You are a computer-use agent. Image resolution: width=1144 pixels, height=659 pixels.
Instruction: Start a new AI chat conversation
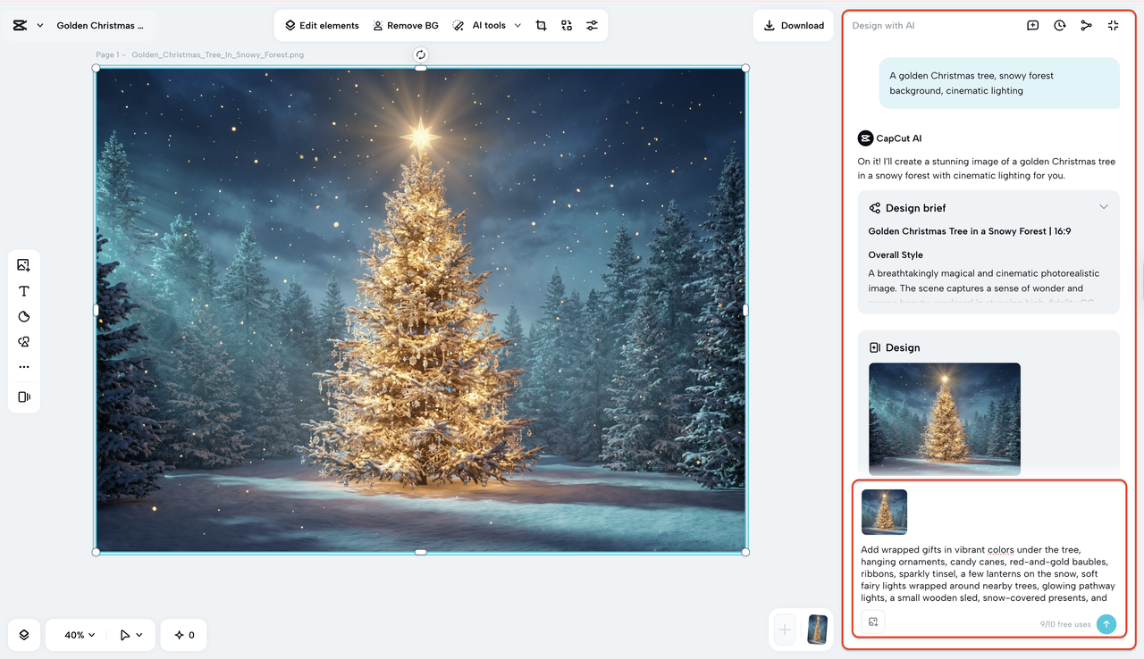click(x=1032, y=25)
